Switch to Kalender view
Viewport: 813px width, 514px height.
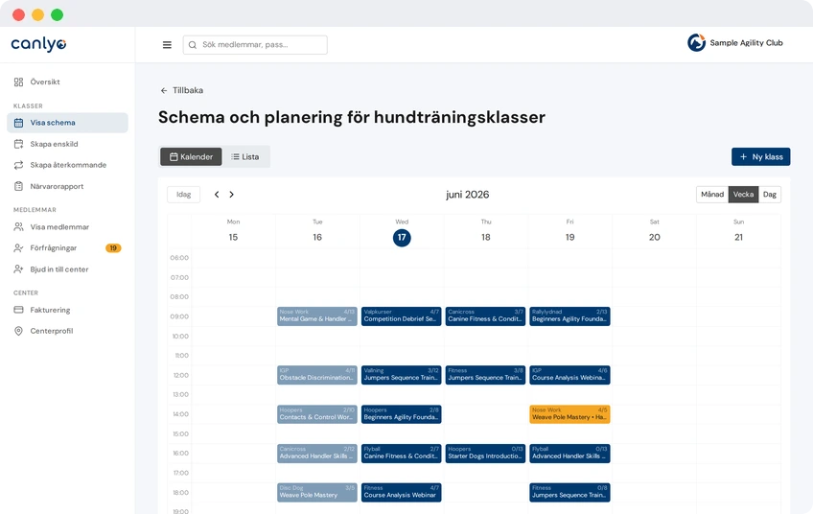point(191,156)
